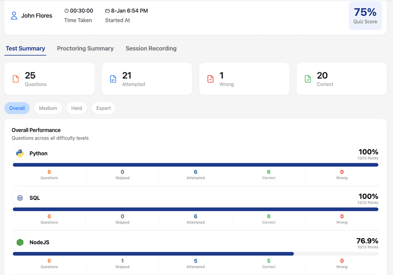Click the green Correct document icon
The image size is (393, 275).
pyautogui.click(x=308, y=79)
